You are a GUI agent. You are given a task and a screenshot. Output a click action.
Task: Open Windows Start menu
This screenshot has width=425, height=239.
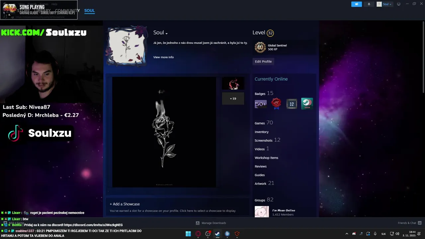point(188,234)
